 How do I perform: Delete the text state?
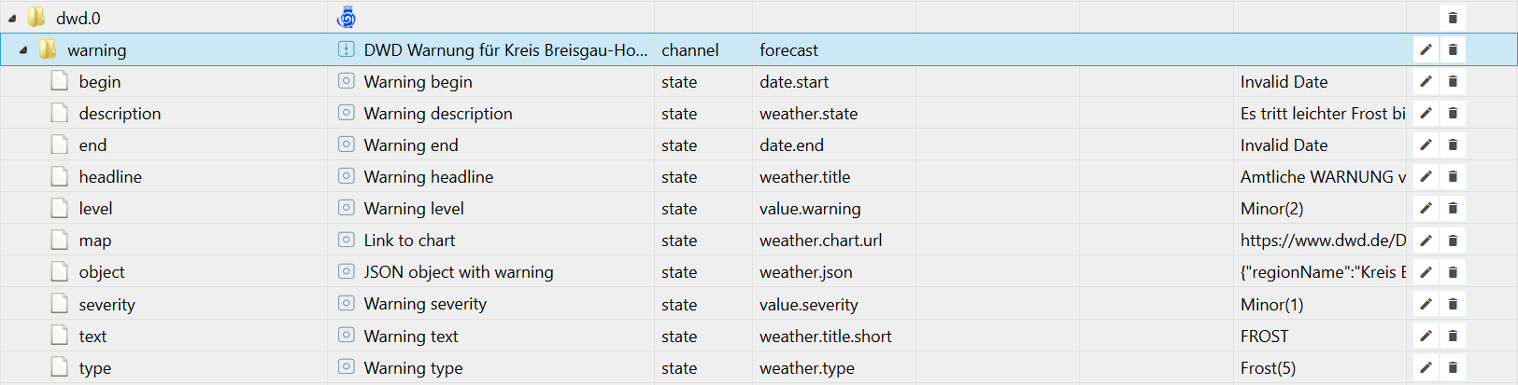pos(1453,336)
